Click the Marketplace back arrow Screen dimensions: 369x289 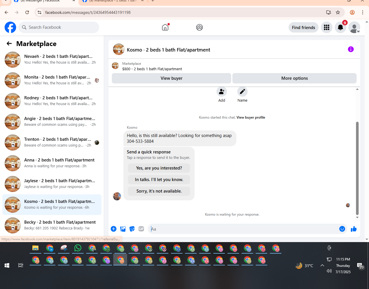pyautogui.click(x=9, y=43)
